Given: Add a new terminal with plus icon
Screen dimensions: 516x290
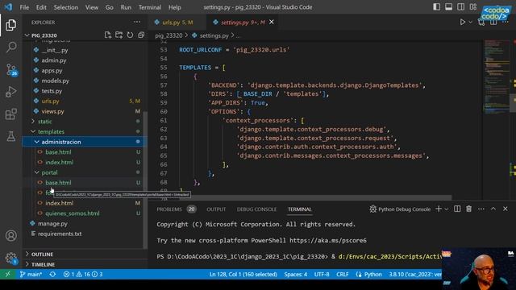Looking at the screenshot, I should tap(439, 209).
